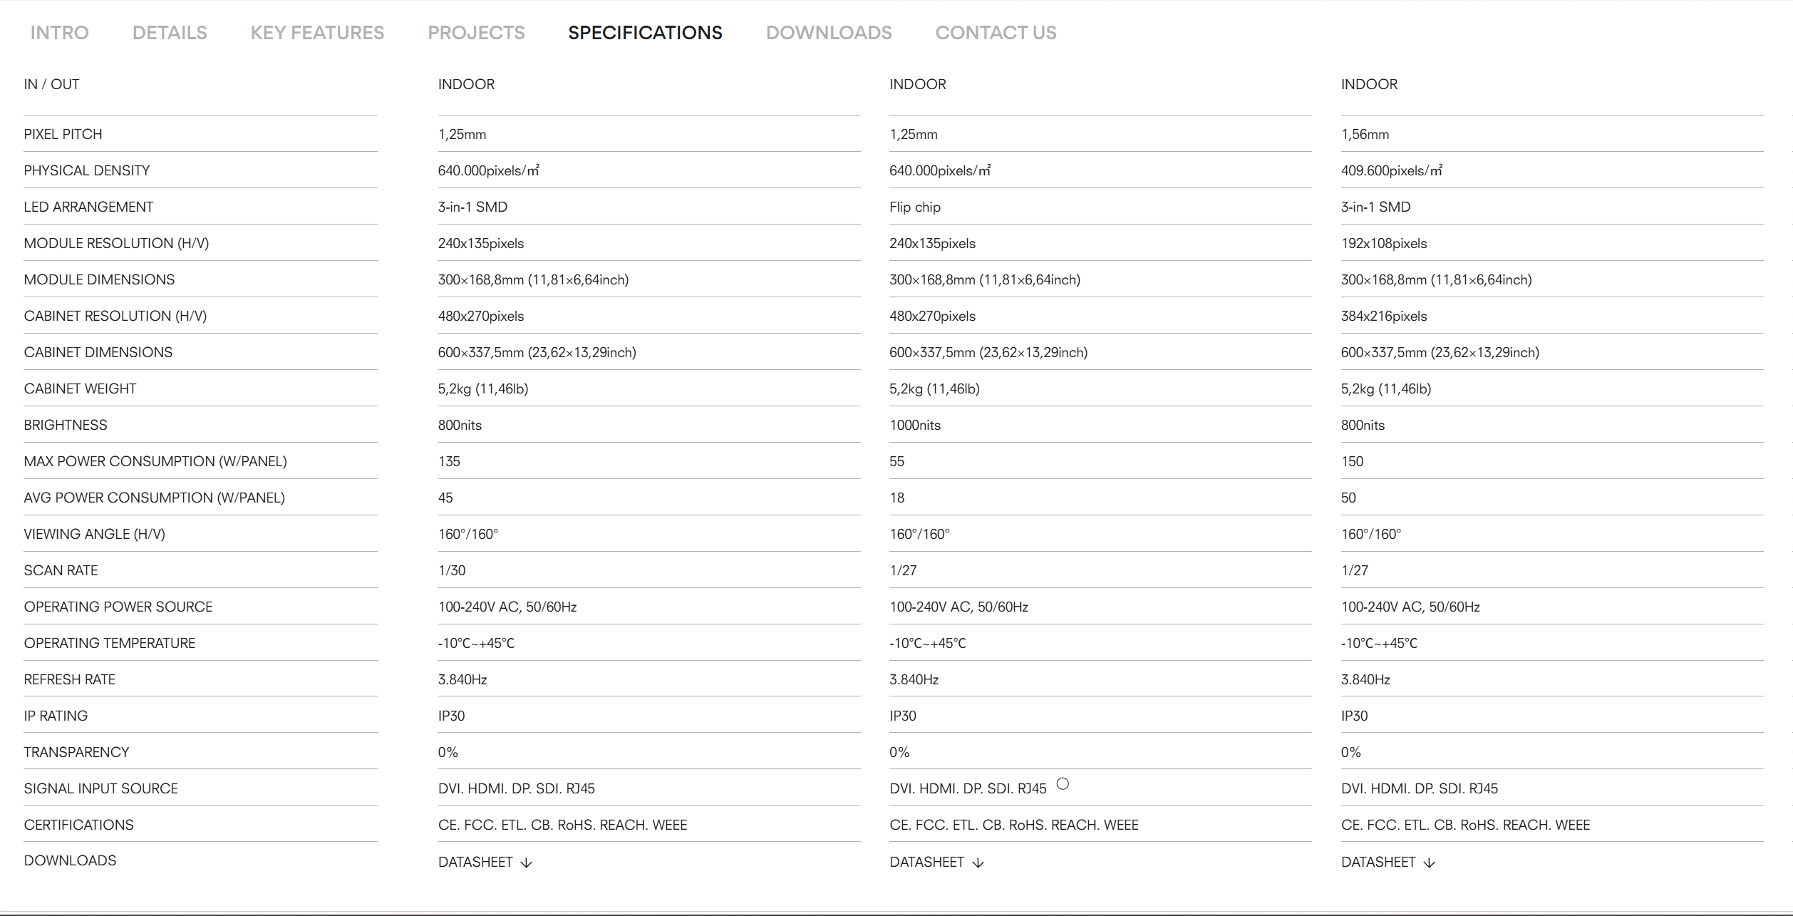The width and height of the screenshot is (1793, 916).
Task: Click the 1000nits brightness value
Action: [x=915, y=425]
